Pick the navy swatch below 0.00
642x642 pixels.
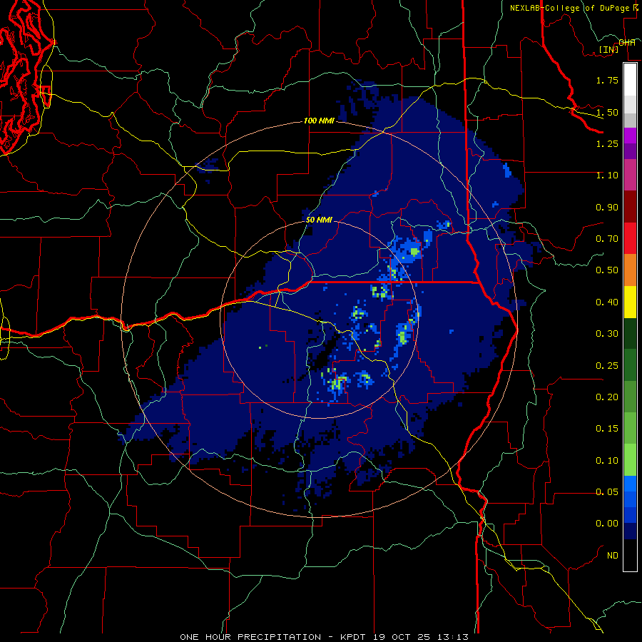(x=630, y=531)
